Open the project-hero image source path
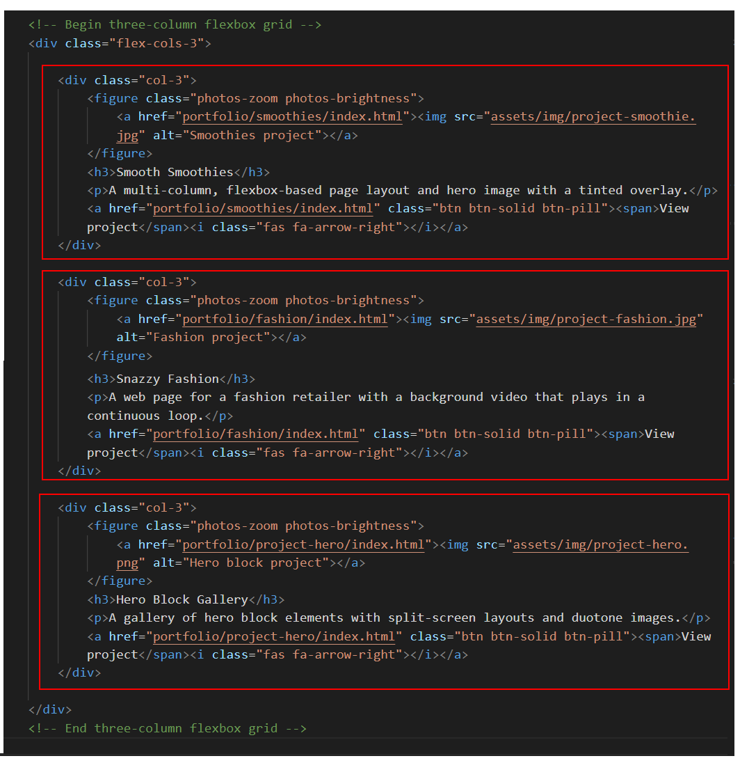The image size is (740, 763). pyautogui.click(x=600, y=544)
